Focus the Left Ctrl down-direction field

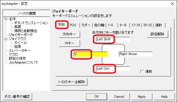(113, 69)
